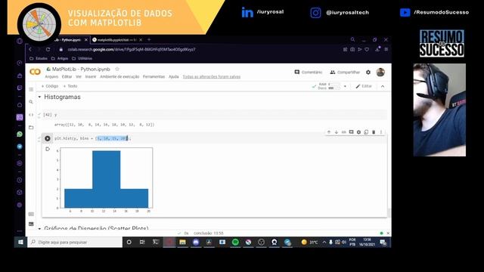Screen dimensions: 484x272
Task: Clear the cell output using the output icon
Action: click(48, 150)
